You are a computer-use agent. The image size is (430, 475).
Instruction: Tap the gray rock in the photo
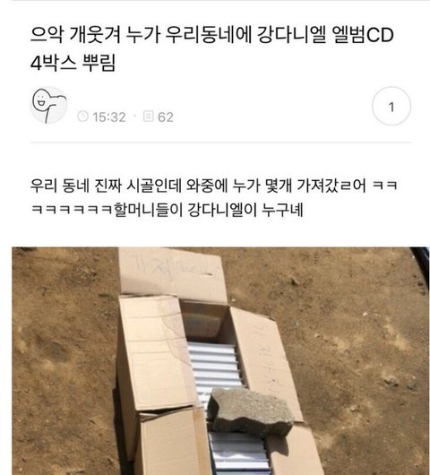(251, 411)
